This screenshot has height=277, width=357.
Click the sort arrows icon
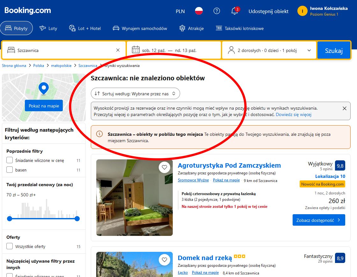(x=97, y=93)
